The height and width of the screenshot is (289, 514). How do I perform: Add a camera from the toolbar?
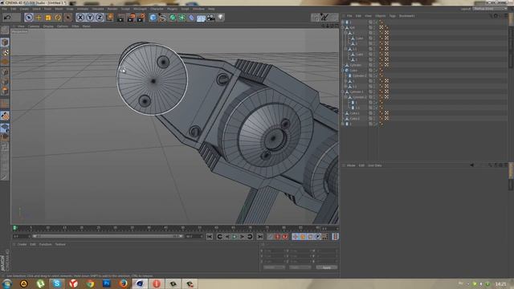point(210,18)
